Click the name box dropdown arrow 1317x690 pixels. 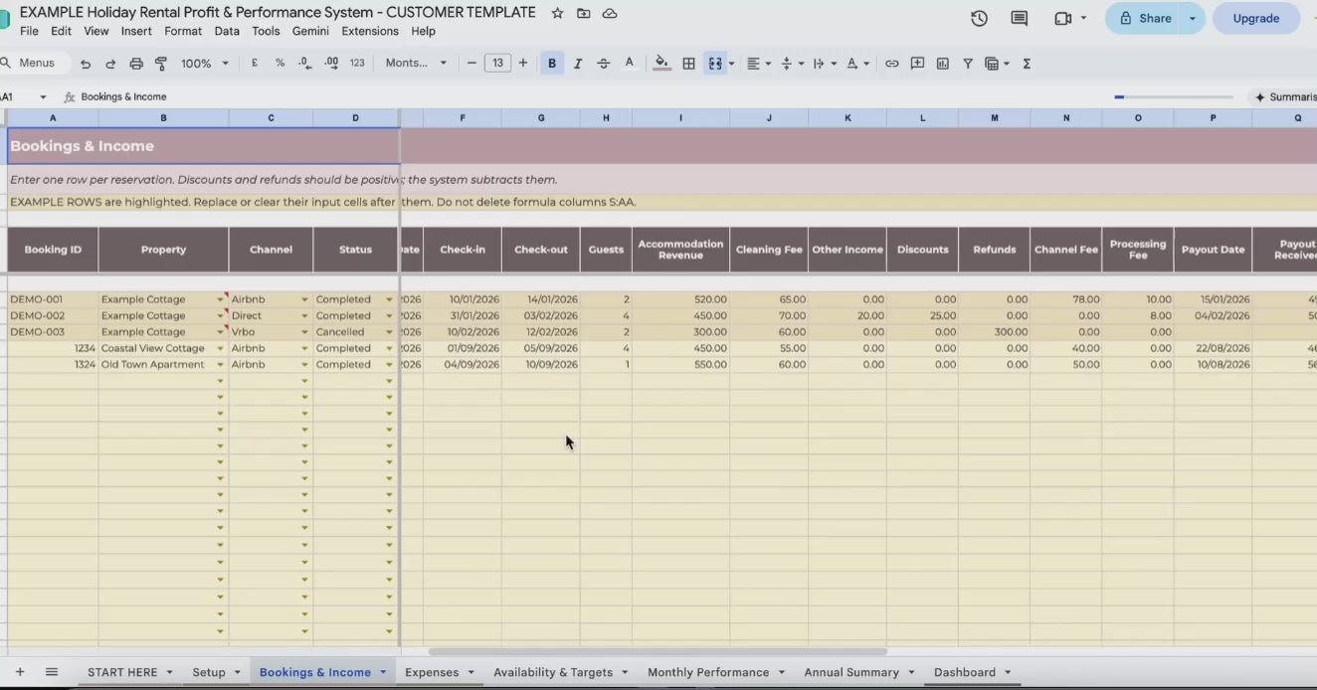[x=43, y=96]
